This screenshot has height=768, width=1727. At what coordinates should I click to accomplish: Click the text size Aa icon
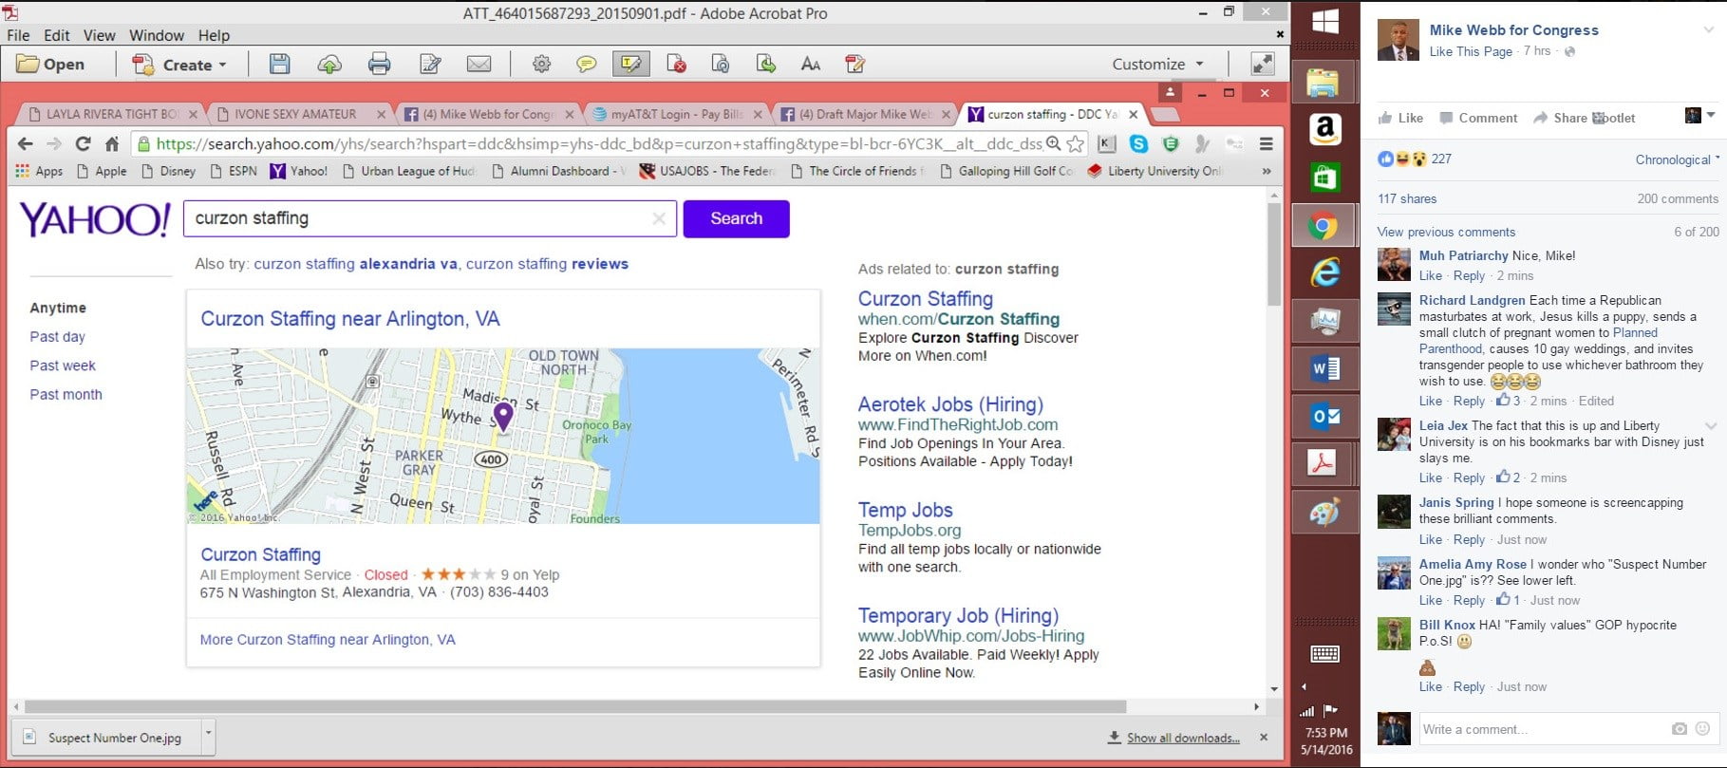(810, 64)
